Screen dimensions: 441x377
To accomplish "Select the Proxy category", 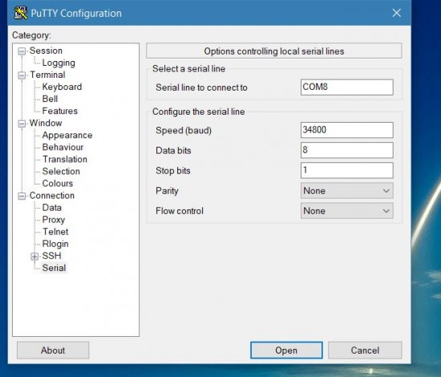I will point(54,220).
